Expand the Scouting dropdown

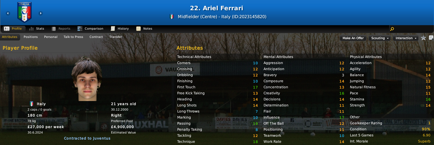coord(380,38)
